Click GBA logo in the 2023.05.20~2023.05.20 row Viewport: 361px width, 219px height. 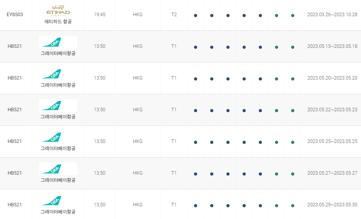[x=51, y=74]
